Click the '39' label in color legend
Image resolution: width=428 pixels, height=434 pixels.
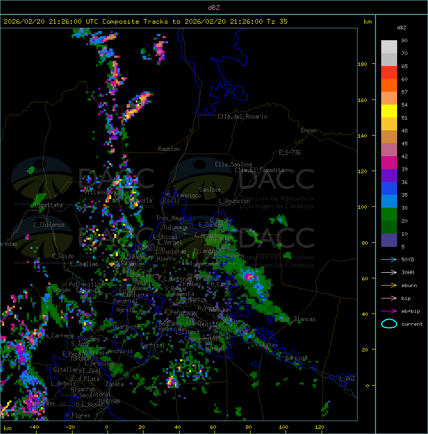click(404, 170)
